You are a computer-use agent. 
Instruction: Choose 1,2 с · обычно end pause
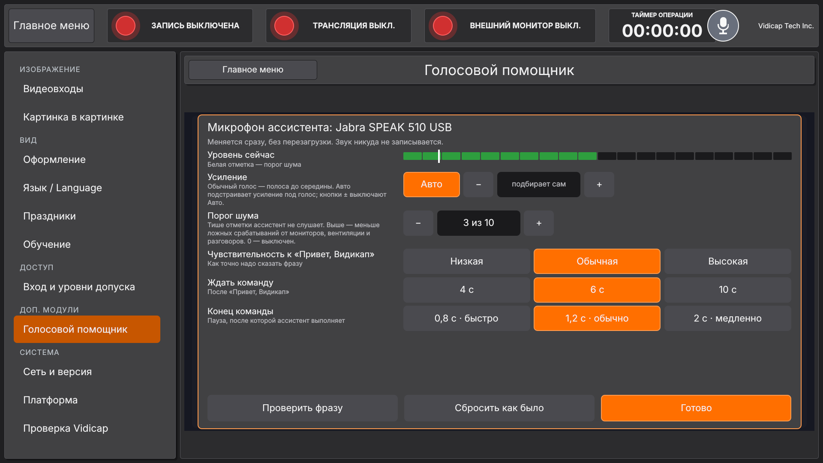597,318
